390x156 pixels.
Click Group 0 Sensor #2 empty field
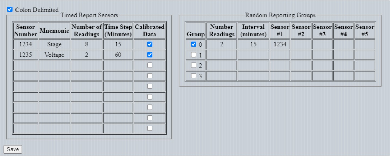tap(301, 44)
